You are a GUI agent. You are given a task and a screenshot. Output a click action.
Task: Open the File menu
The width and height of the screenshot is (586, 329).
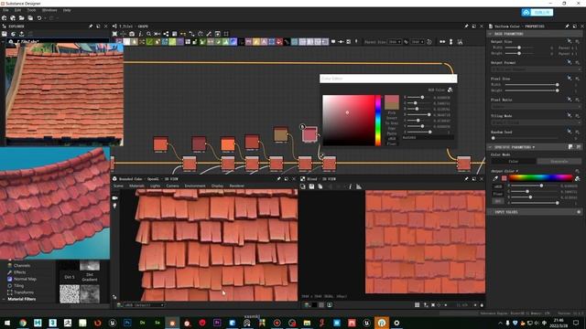(x=5, y=10)
